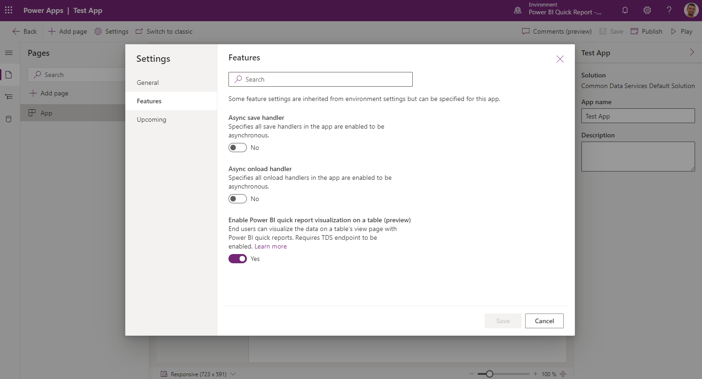Click the Cancel button

click(544, 321)
